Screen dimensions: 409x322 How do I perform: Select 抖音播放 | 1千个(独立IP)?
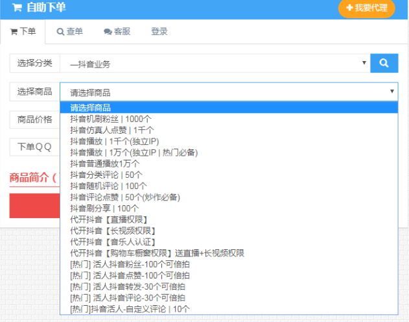click(x=229, y=142)
